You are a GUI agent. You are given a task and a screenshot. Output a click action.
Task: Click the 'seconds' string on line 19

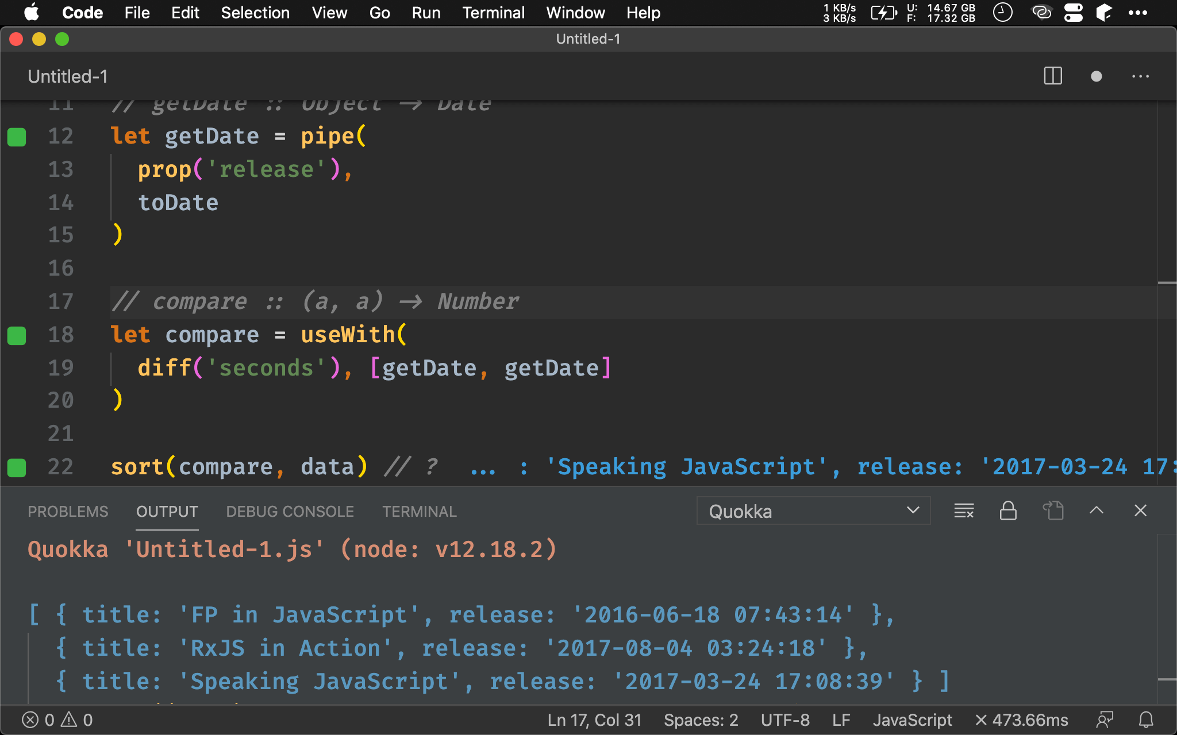pos(266,368)
